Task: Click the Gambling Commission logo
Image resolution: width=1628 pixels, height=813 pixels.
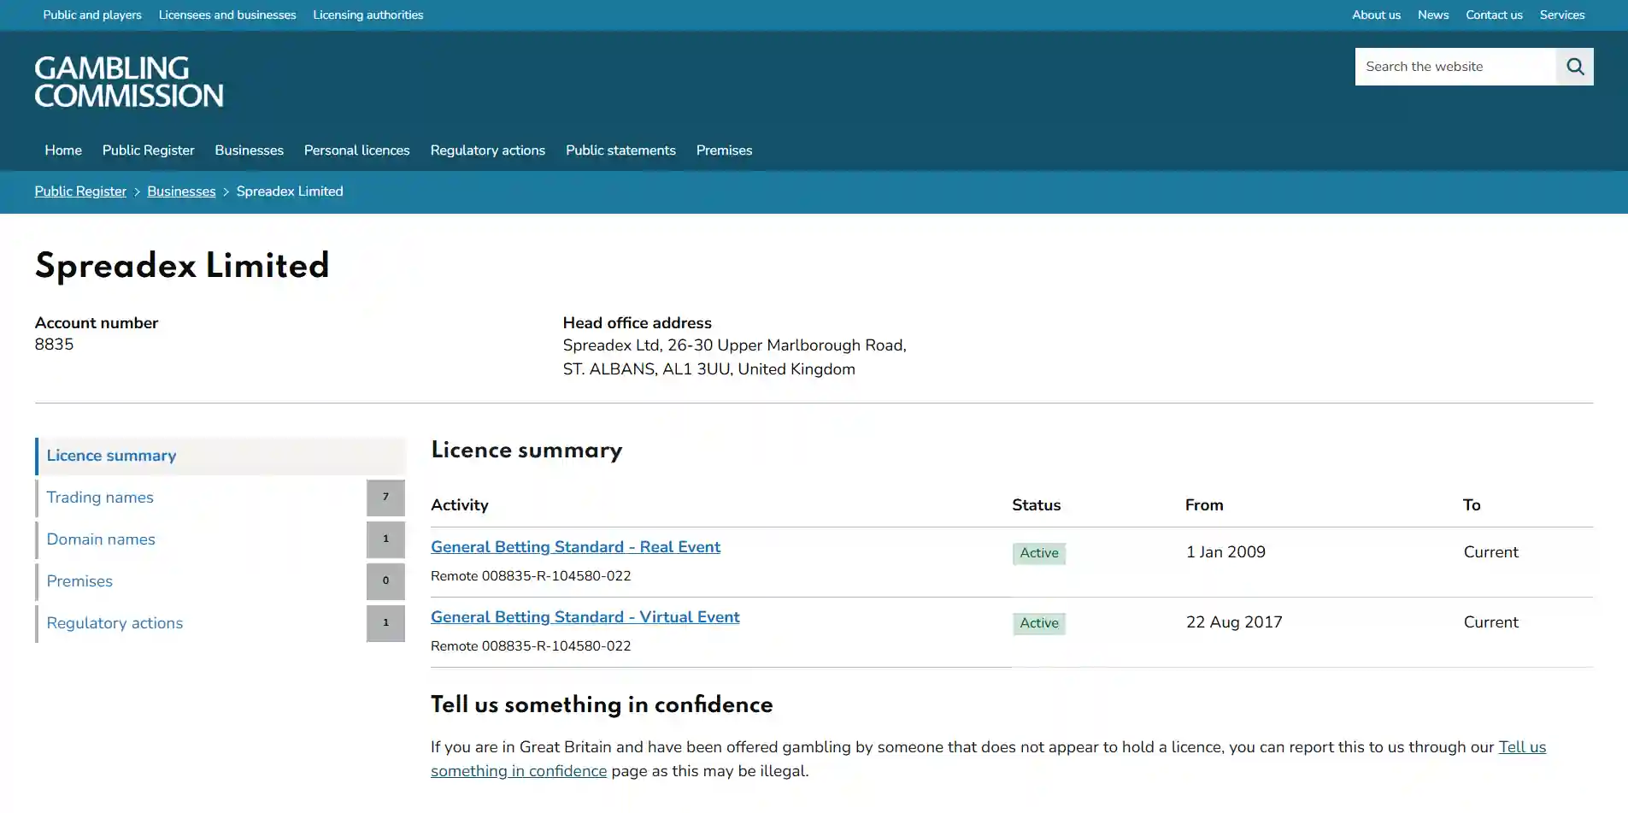Action: pos(129,82)
